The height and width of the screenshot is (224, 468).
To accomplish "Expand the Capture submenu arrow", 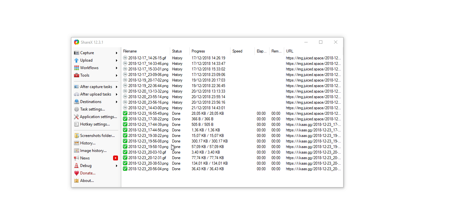I will coord(116,53).
